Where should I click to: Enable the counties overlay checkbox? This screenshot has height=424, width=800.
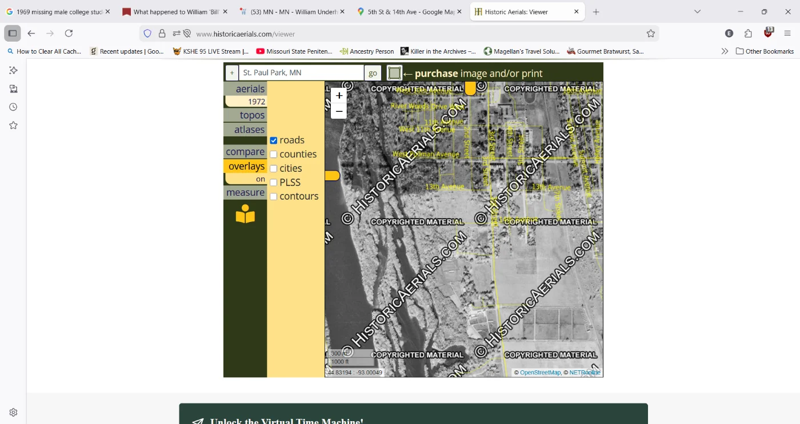[x=274, y=155]
